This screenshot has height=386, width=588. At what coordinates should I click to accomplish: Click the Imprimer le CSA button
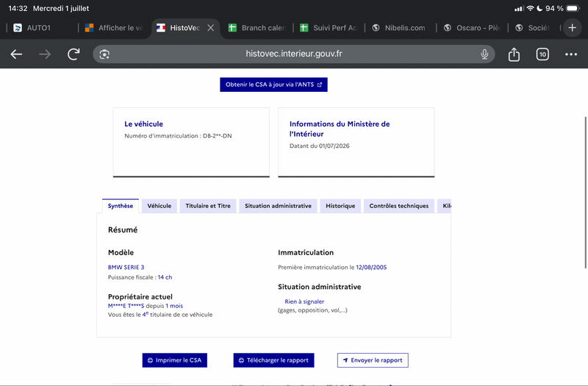[x=175, y=360]
